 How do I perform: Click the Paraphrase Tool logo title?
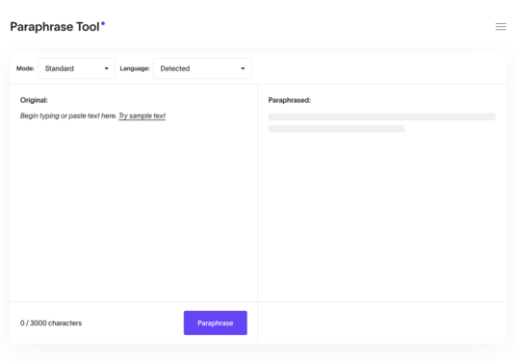[57, 27]
